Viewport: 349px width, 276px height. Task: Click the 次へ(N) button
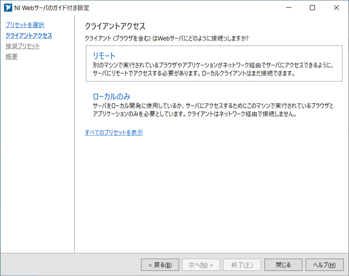pyautogui.click(x=201, y=265)
